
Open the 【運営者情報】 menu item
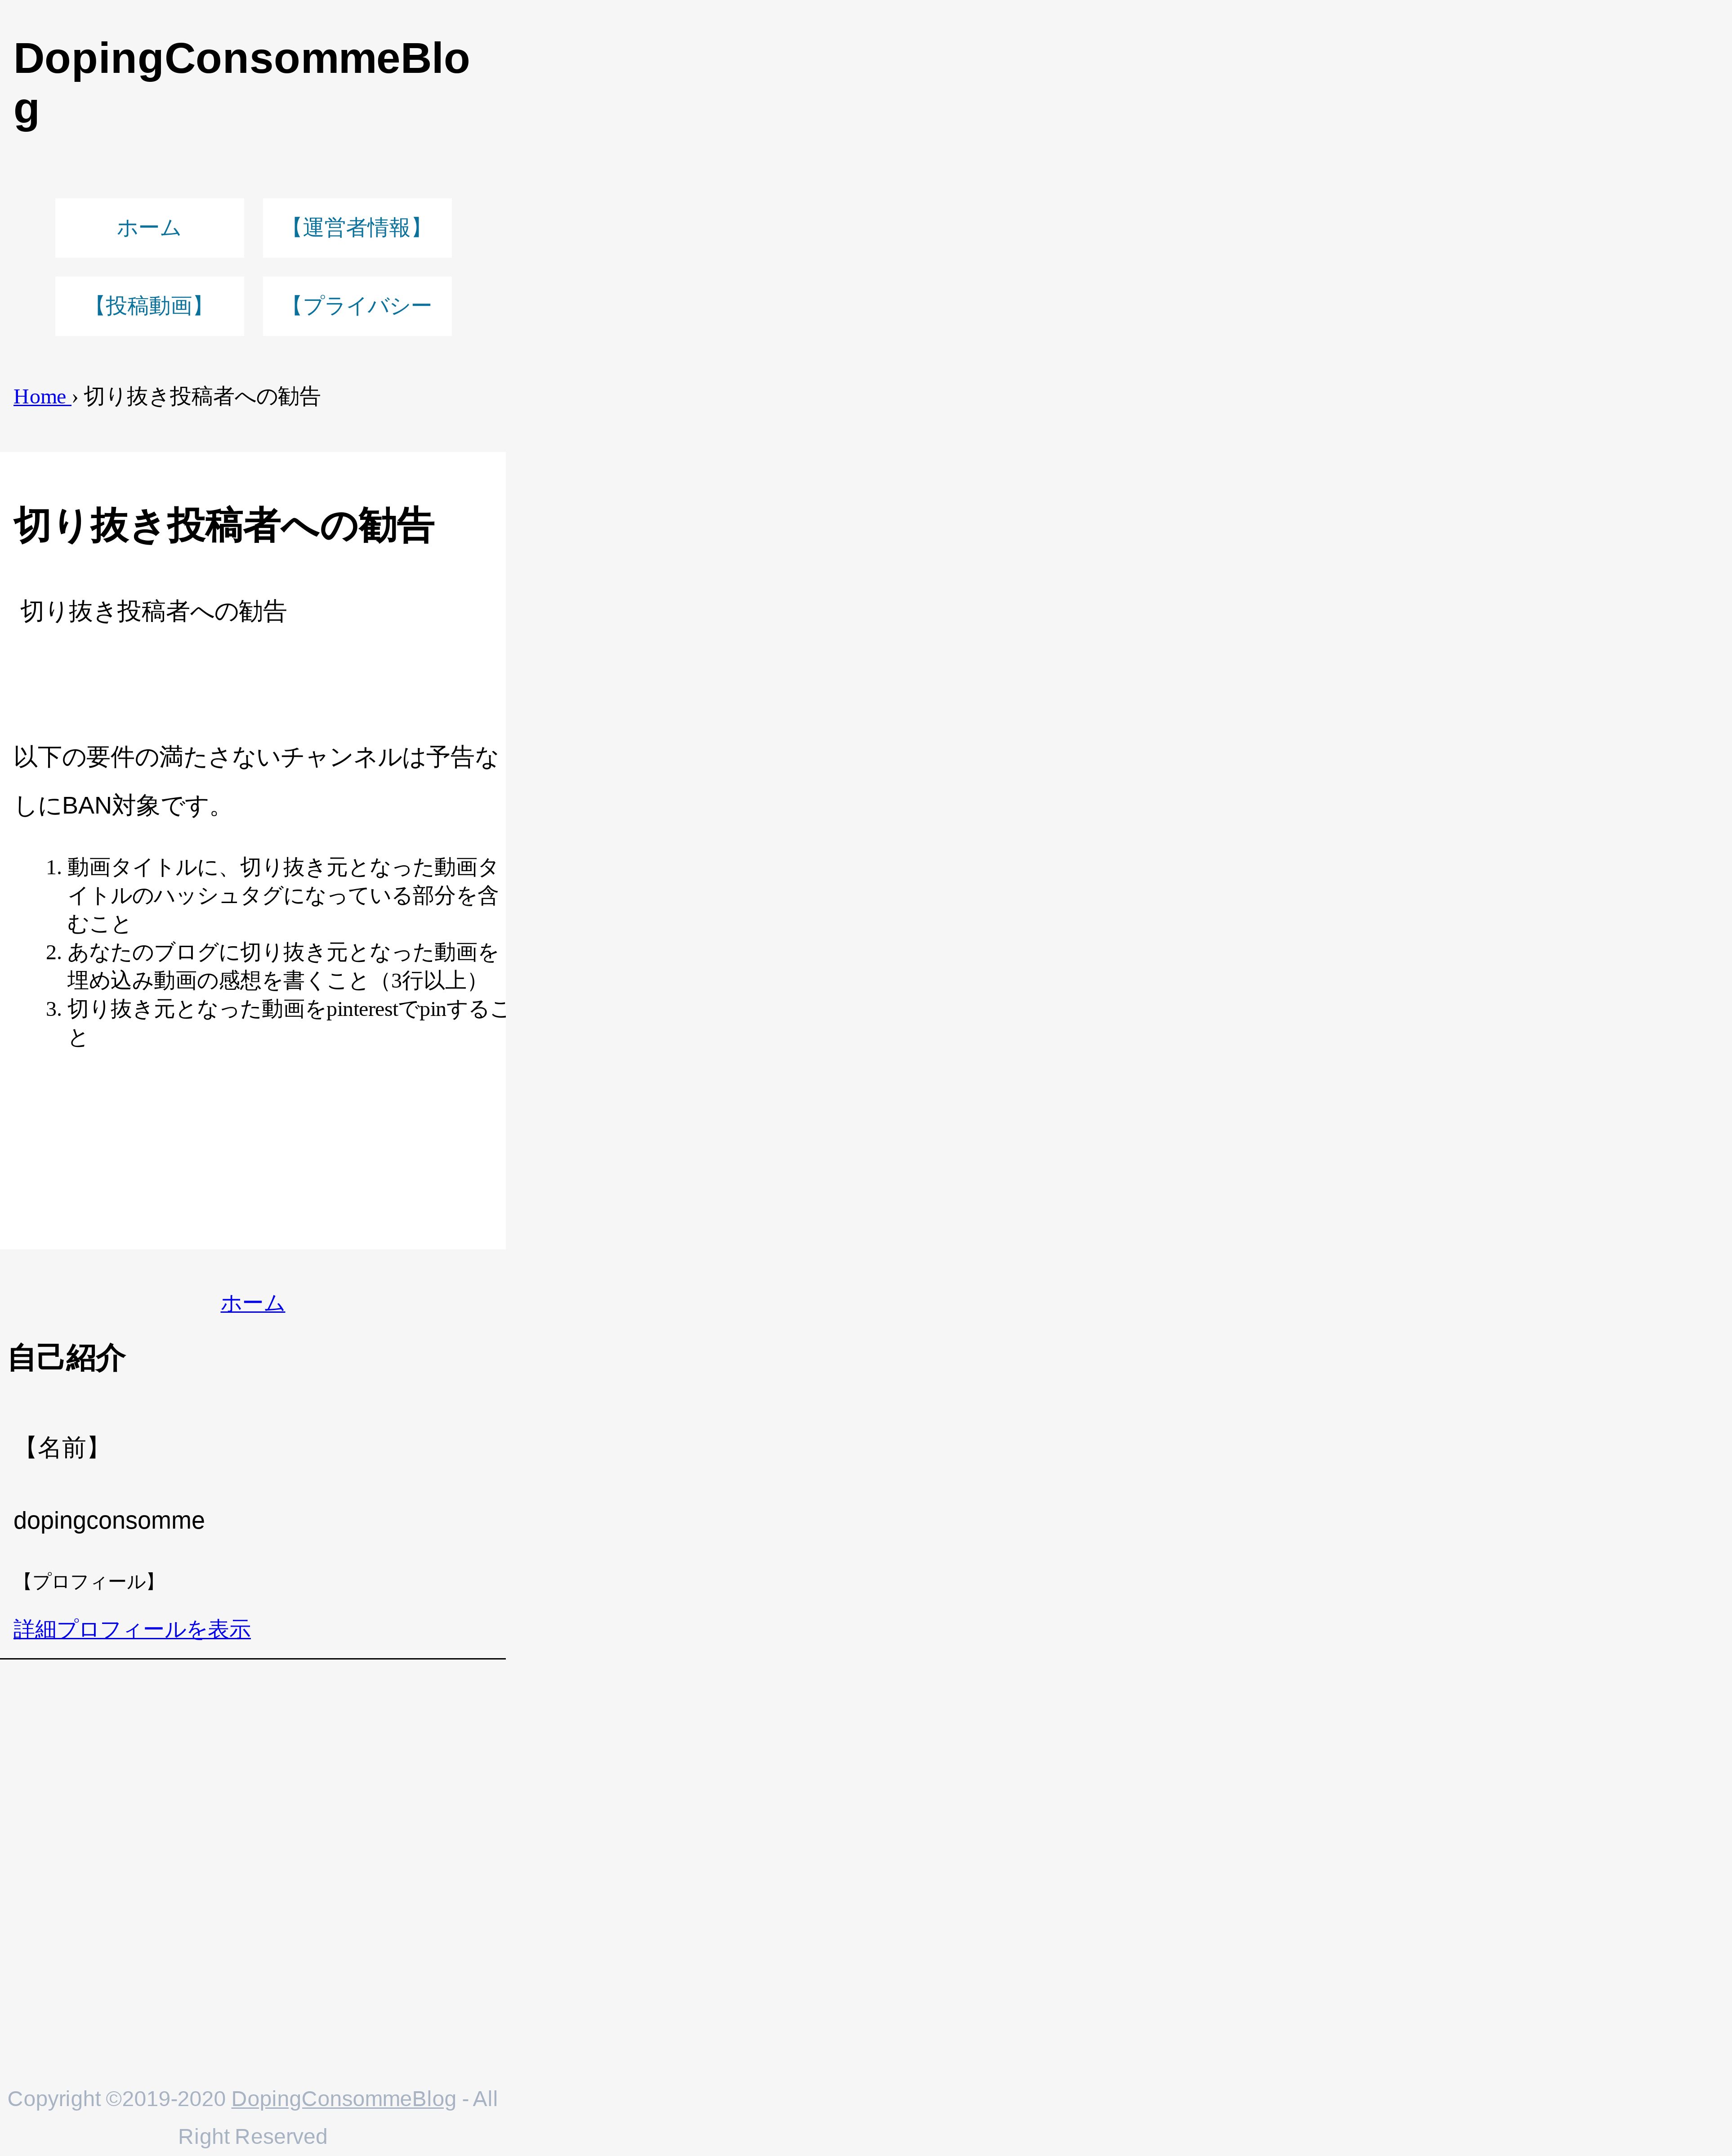tap(357, 228)
